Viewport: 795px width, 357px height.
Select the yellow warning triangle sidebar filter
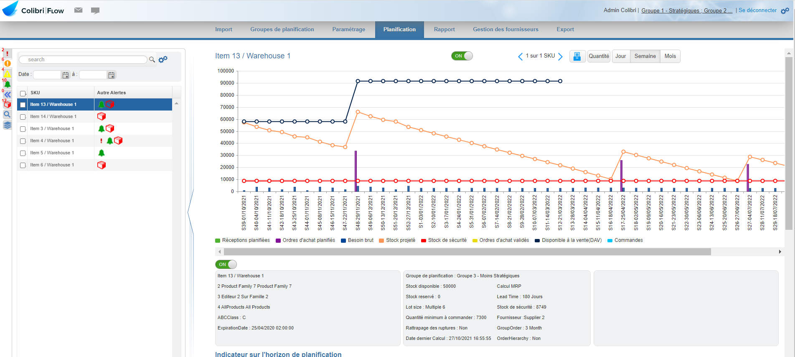(8, 74)
